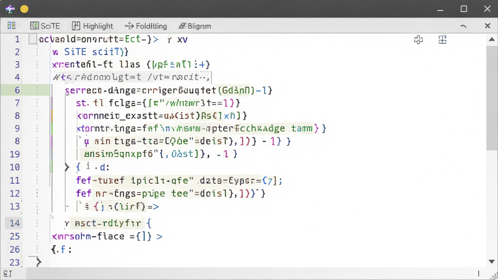Click the code text "SiTE sciiT)}" on line 2

coord(96,52)
